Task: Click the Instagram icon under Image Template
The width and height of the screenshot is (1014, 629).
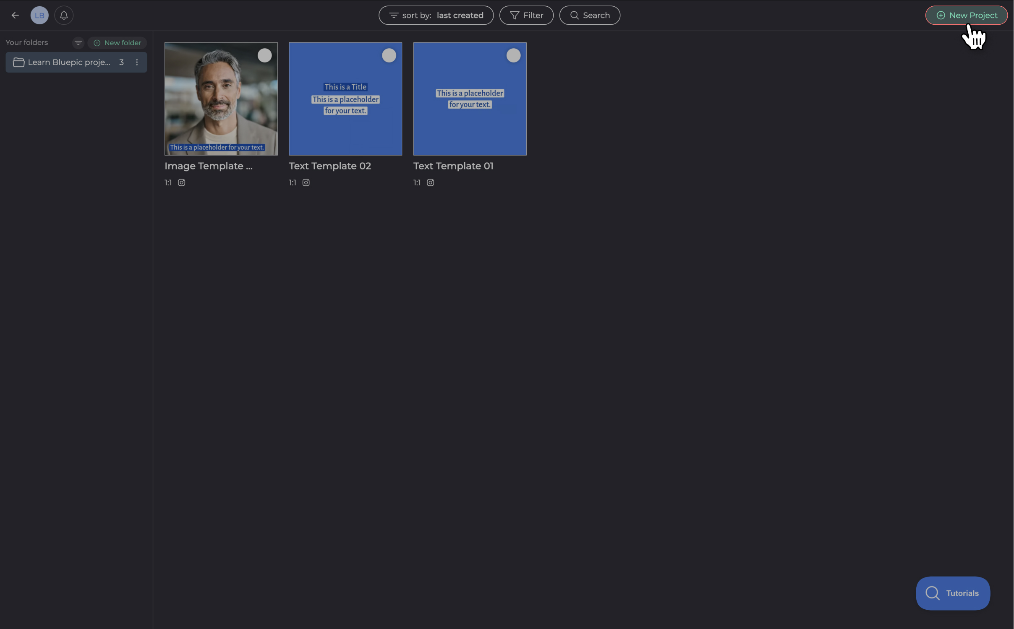Action: tap(182, 183)
